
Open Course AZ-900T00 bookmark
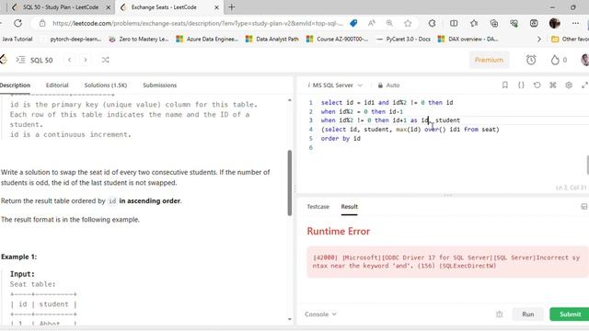tap(338, 39)
